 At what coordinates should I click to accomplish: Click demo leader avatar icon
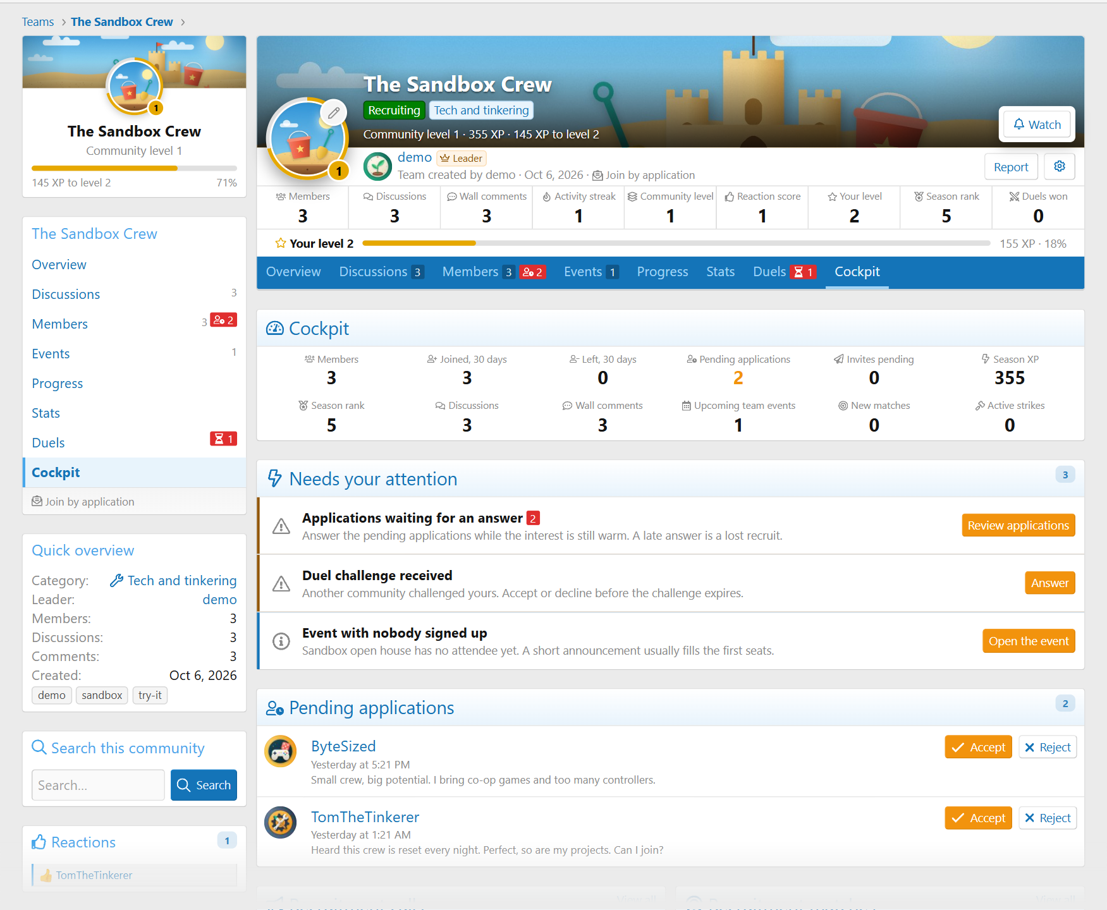(x=377, y=166)
